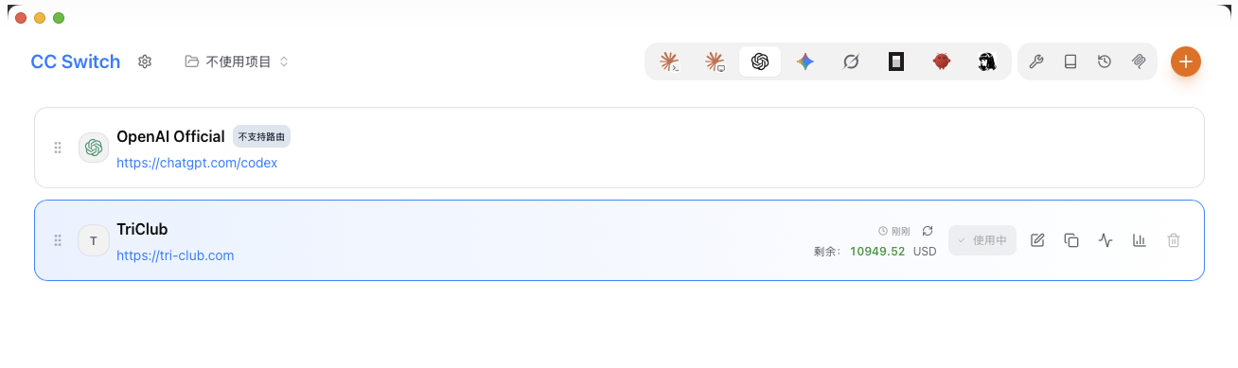Open the history clock icon
This screenshot has width=1238, height=368.
point(1105,62)
